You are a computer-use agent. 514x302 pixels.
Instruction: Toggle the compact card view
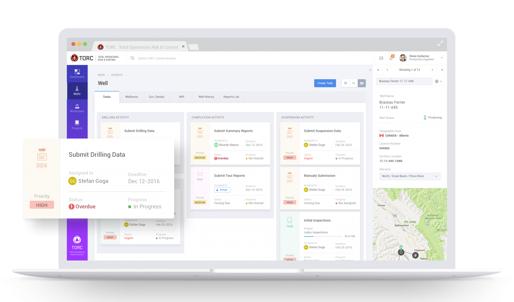pos(362,83)
